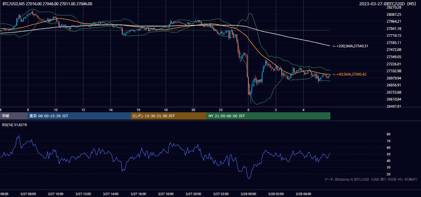This screenshot has height=197, width=421.
Task: Click the 3/27 10:00 time axis label
Action: tap(55, 194)
